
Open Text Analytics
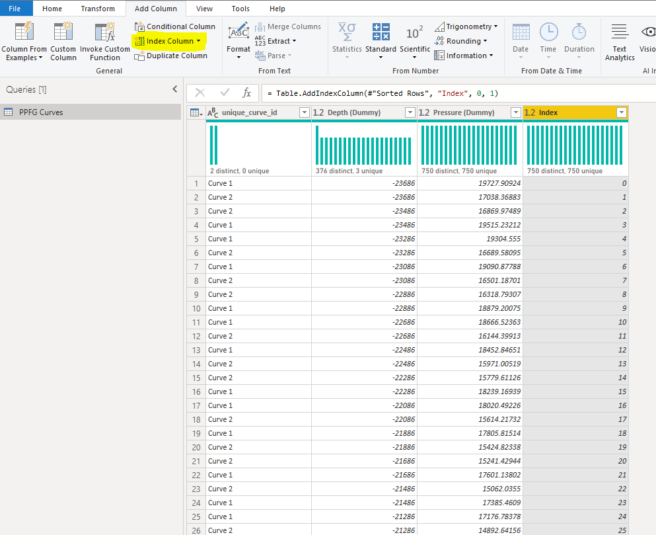(x=619, y=41)
